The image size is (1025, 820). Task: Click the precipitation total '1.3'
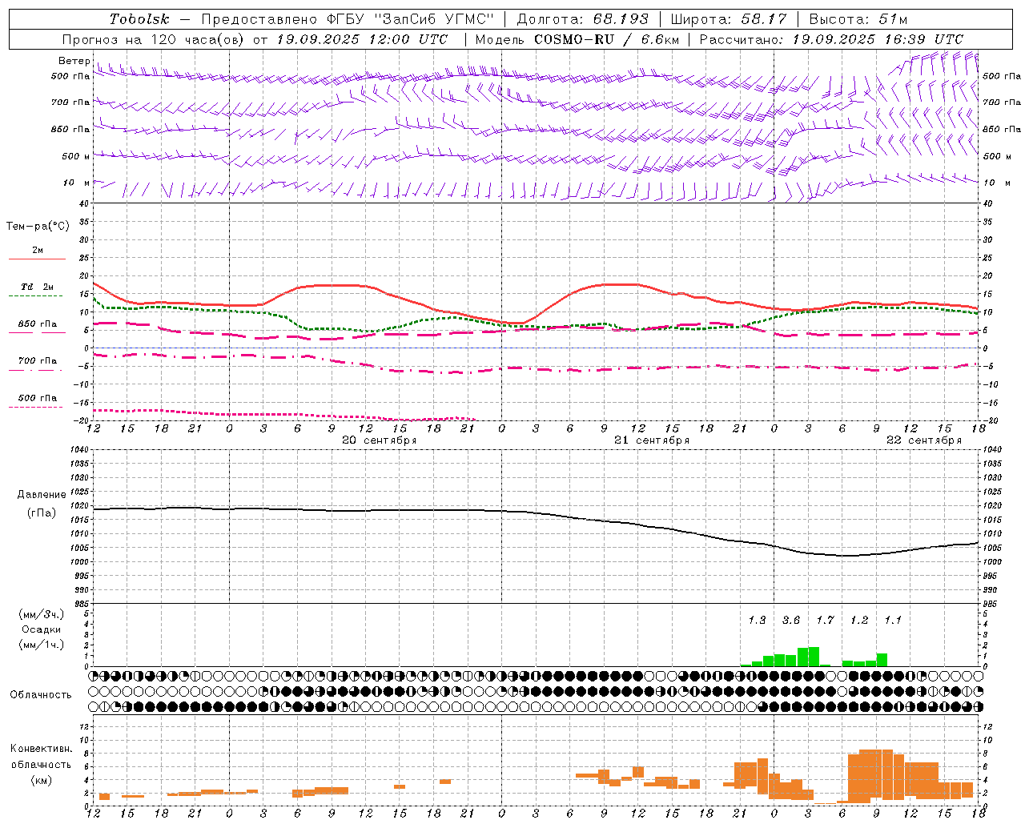click(757, 621)
